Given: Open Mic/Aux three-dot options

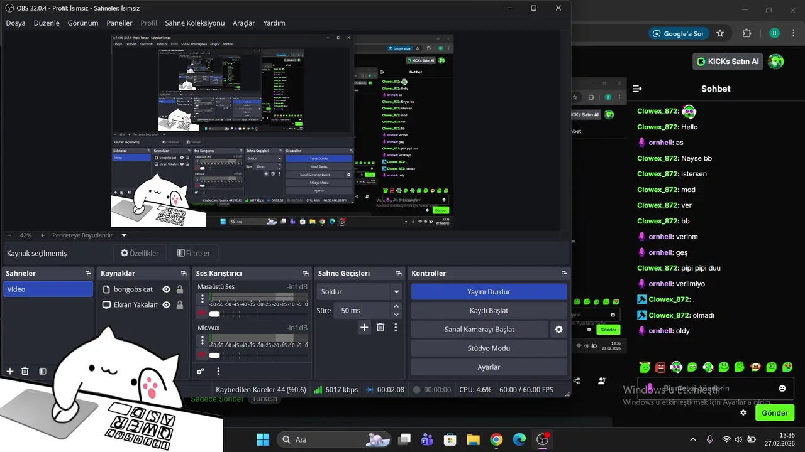Looking at the screenshot, I should point(203,340).
